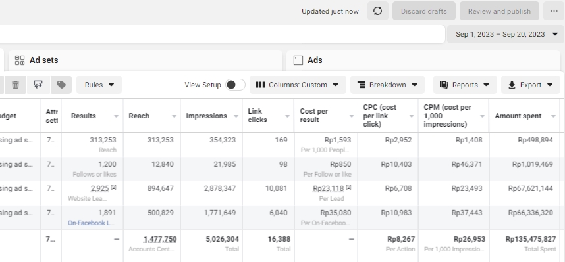Image resolution: width=565 pixels, height=262 pixels.
Task: Click the Results column header label
Action: click(x=83, y=116)
